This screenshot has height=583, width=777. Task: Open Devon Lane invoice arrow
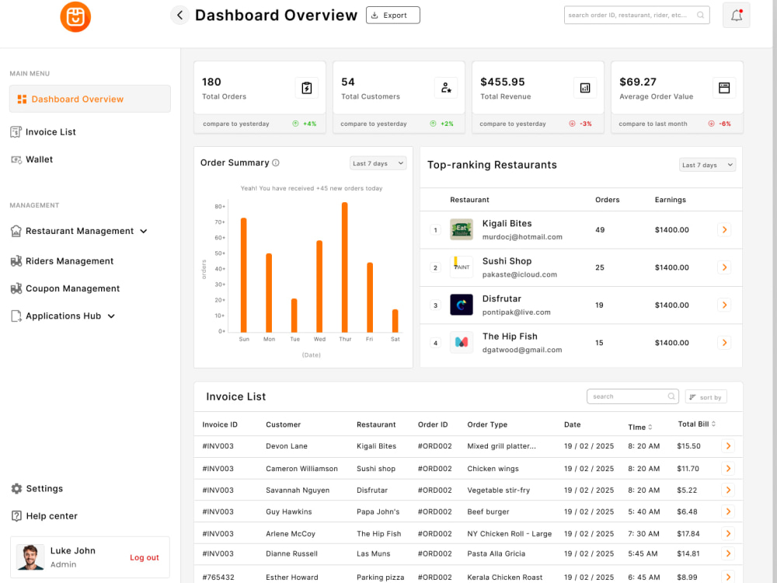[728, 446]
